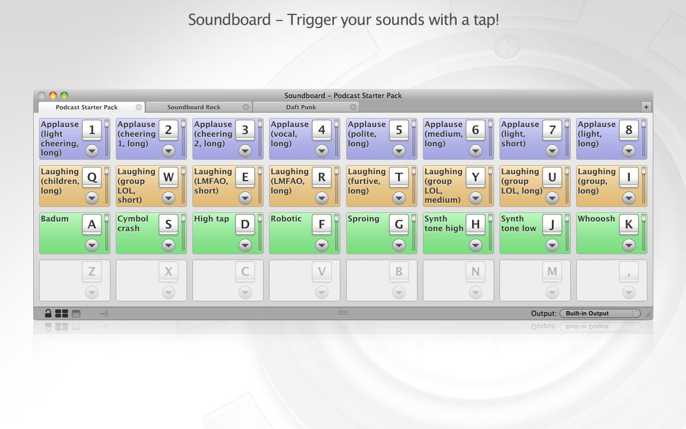Trigger the 4 key for Applause vocal
This screenshot has height=429, width=686.
coord(322,130)
